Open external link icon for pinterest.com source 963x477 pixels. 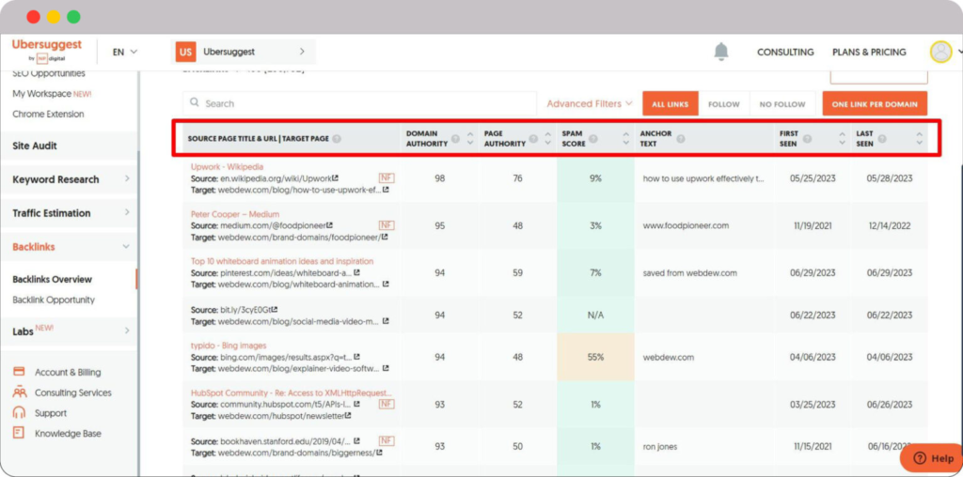point(356,272)
